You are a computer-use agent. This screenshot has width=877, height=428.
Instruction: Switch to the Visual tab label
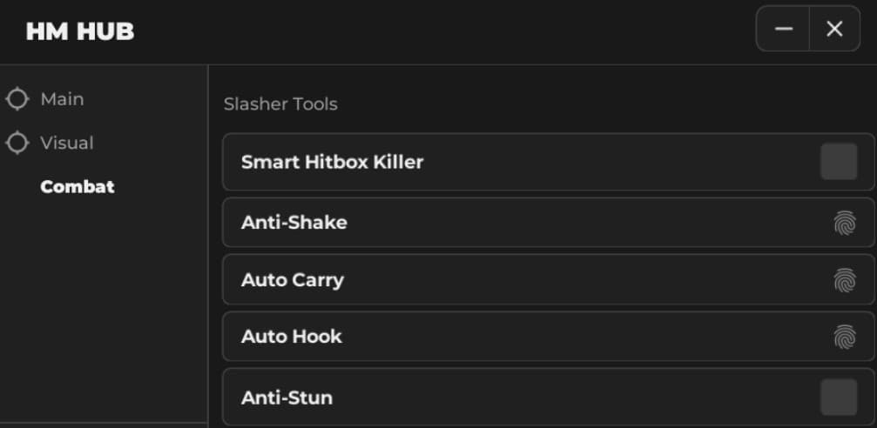67,143
